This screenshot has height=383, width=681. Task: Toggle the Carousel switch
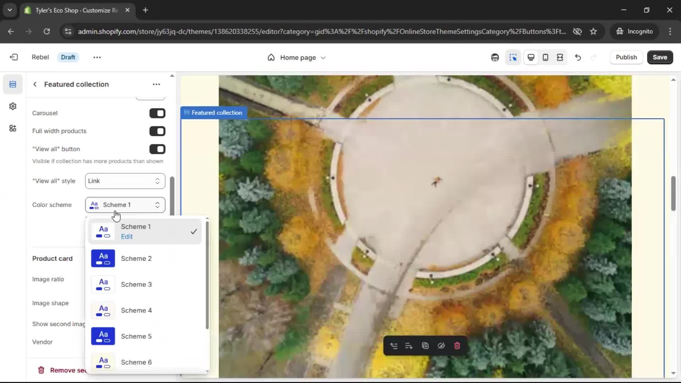pyautogui.click(x=157, y=113)
